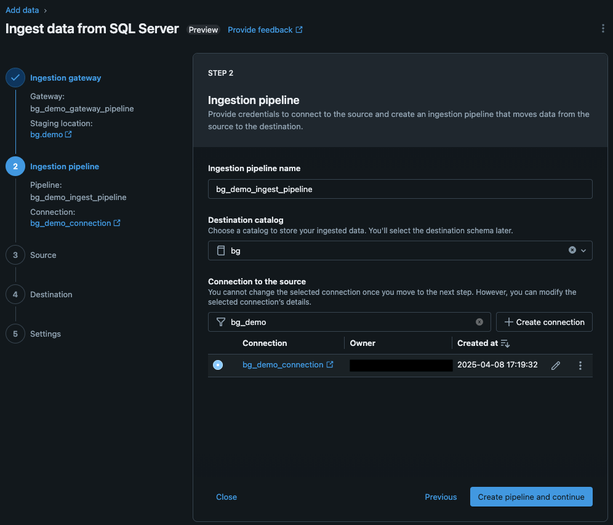Sort by Created at sort icon

point(505,343)
